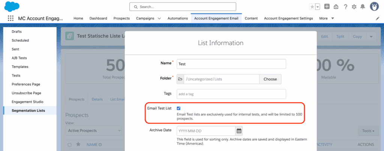Switch to the Details sub-tab
Image resolution: width=384 pixels, height=151 pixels.
coord(97,99)
